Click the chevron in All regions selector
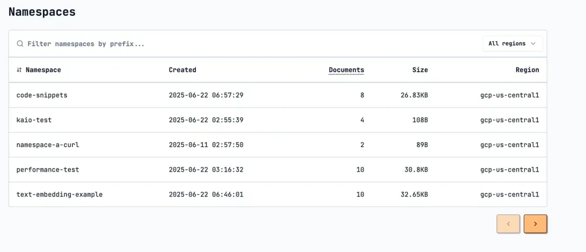This screenshot has height=252, width=586. pyautogui.click(x=533, y=44)
